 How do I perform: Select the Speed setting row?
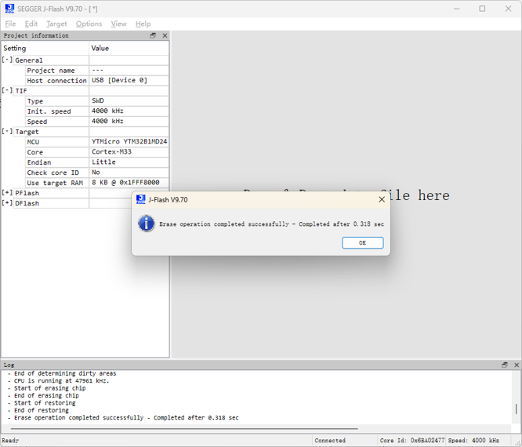[x=97, y=122]
